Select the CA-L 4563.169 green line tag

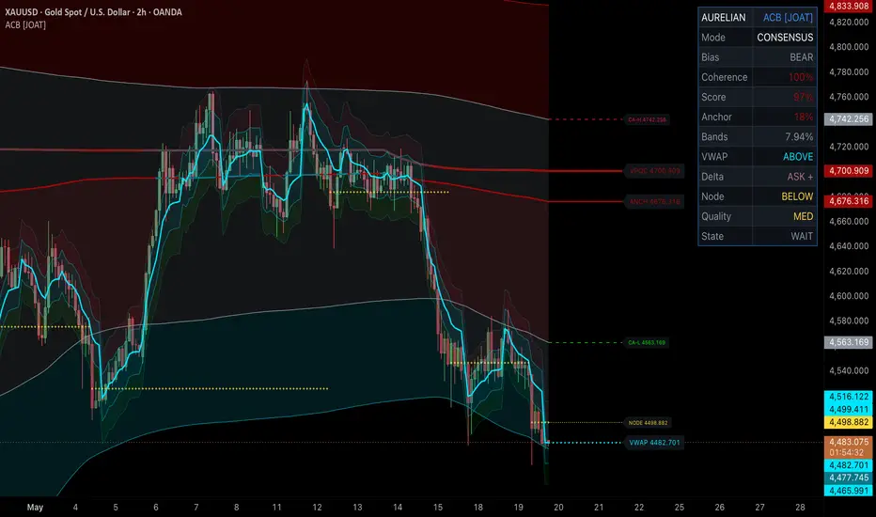point(647,342)
